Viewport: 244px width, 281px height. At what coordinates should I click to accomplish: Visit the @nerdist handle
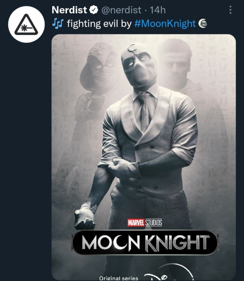point(120,10)
